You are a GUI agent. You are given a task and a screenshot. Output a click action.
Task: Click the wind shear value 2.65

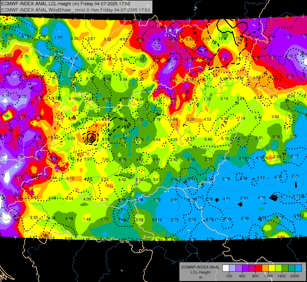[x=34, y=217]
